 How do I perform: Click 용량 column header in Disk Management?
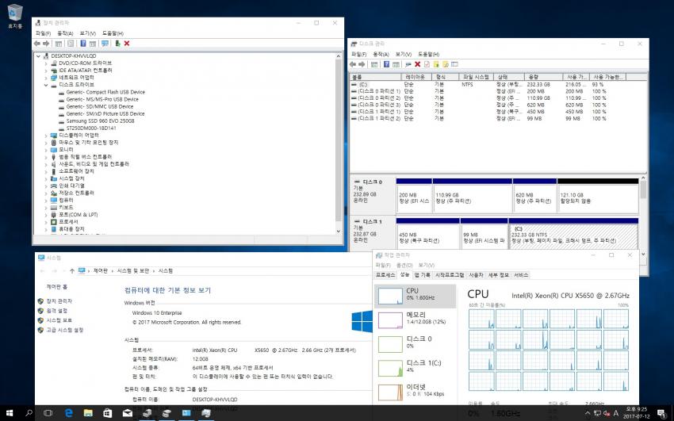544,77
